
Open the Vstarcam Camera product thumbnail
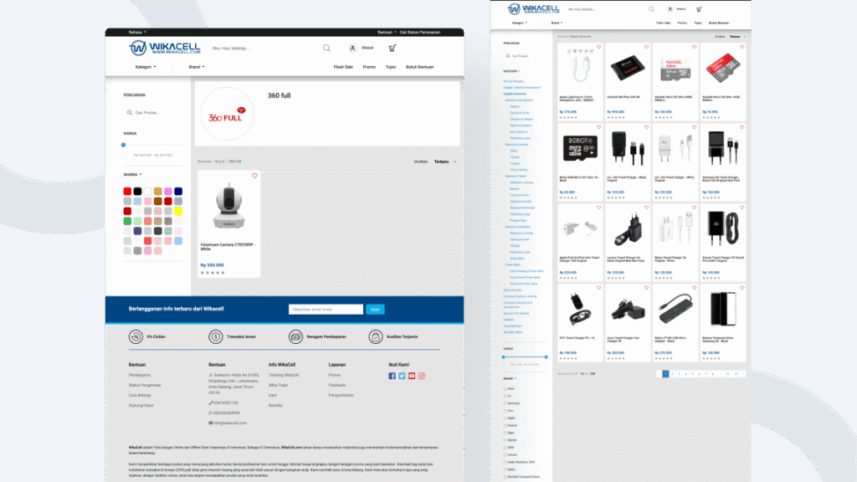[x=229, y=206]
